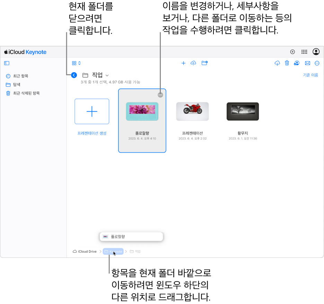
Task: Expand the 직업 folder title dropdown chevron
Action: click(x=107, y=75)
